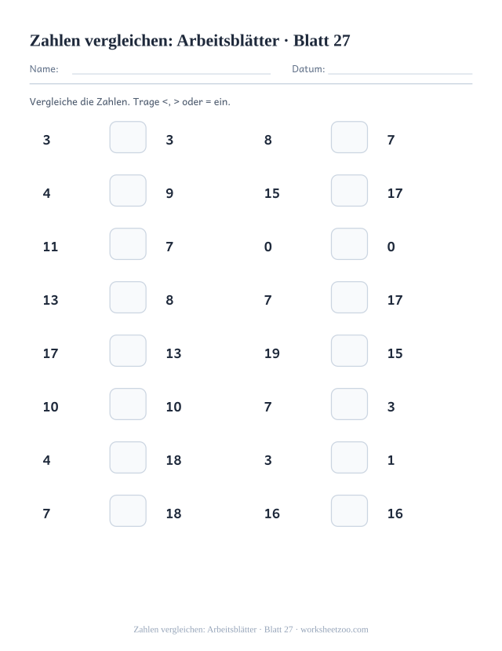
Task: Click the box between 13 and 8
Action: click(x=128, y=298)
